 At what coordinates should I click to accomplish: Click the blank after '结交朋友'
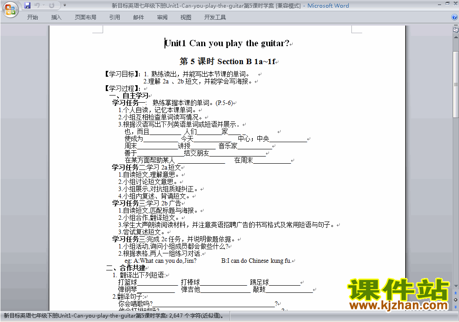(x=237, y=153)
